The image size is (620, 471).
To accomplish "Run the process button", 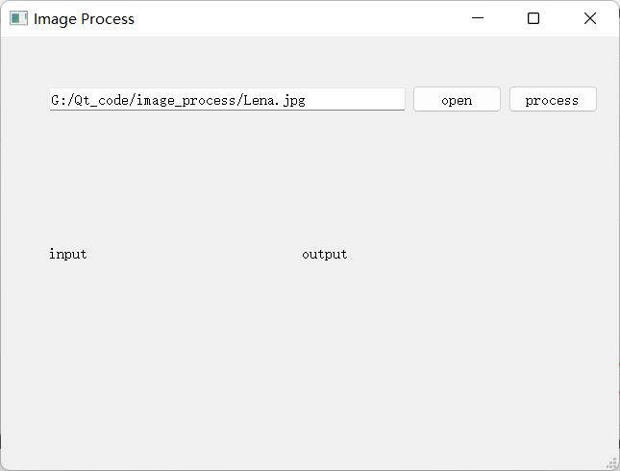I will [553, 99].
